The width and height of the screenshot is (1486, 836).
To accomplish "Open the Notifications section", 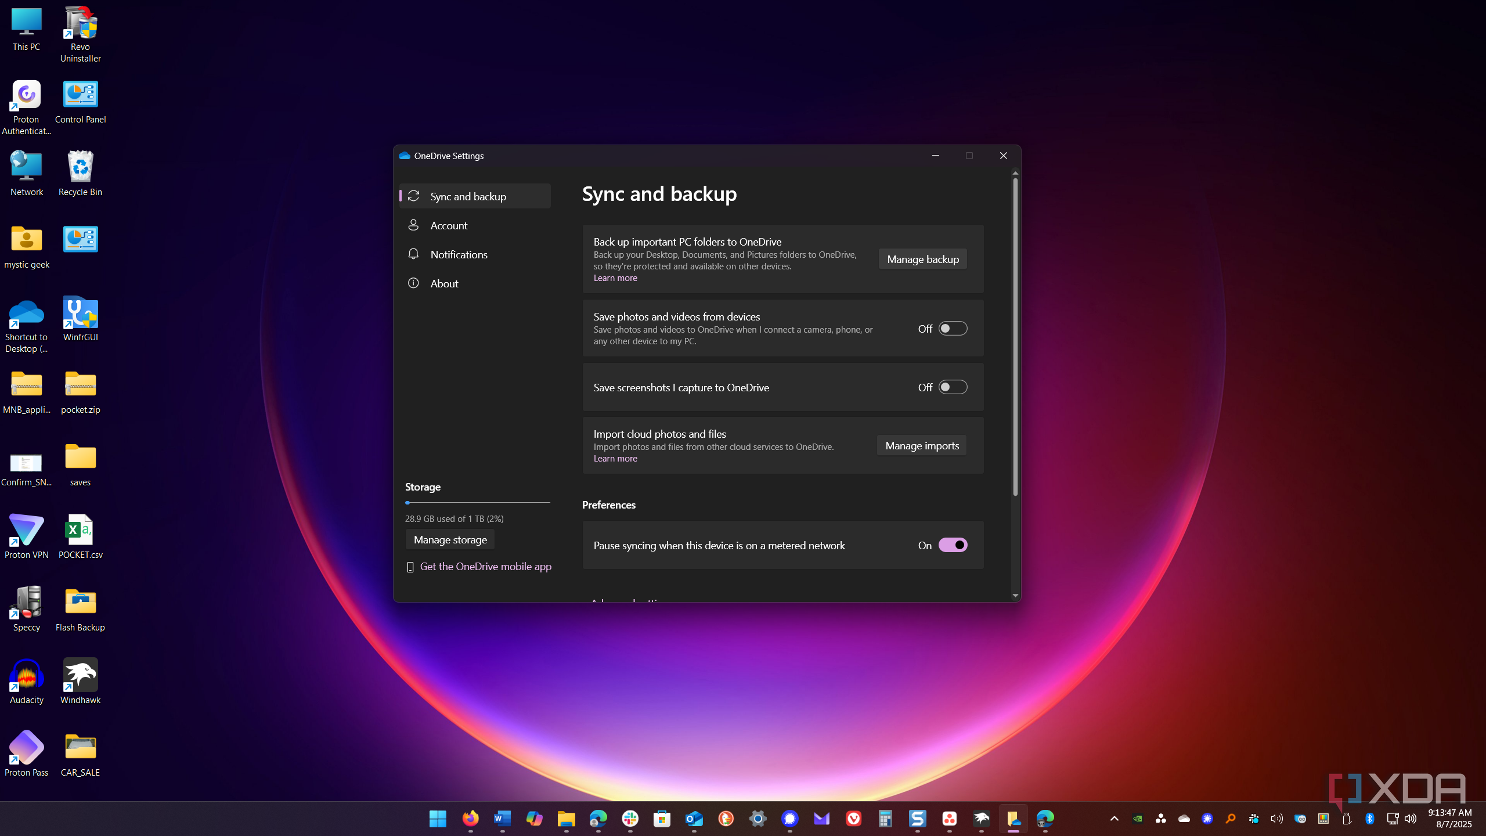I will coord(475,254).
